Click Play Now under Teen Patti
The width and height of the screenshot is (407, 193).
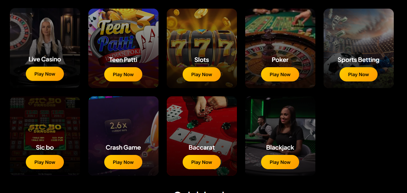click(123, 74)
